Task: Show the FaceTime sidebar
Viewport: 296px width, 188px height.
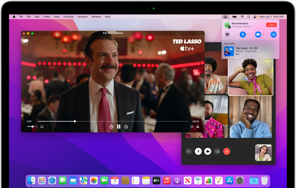Action: (x=189, y=151)
